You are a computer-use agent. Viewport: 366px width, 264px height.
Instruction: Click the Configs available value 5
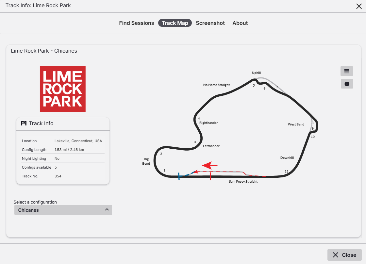56,167
